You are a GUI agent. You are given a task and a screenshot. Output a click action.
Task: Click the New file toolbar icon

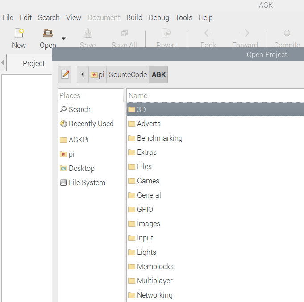coord(19,33)
